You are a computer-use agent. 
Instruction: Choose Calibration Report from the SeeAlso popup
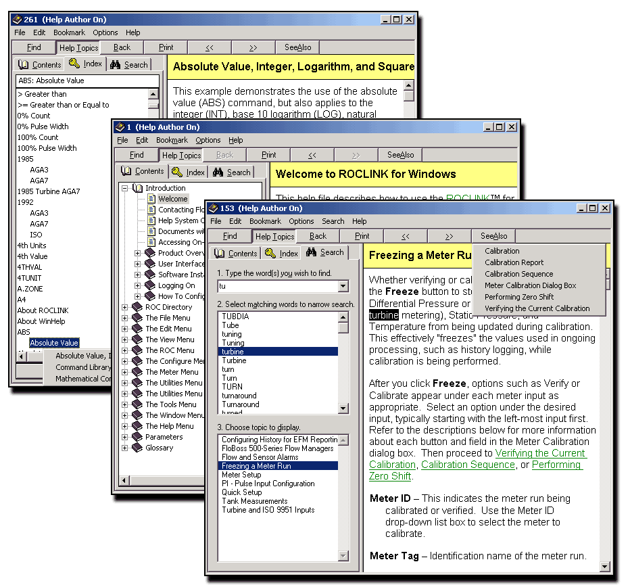pos(514,262)
